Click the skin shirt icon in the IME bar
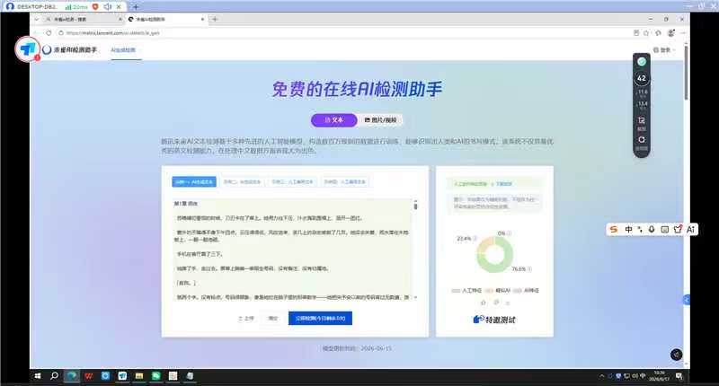This screenshot has width=719, height=386. pos(678,230)
